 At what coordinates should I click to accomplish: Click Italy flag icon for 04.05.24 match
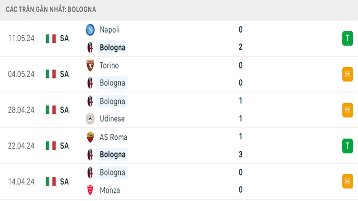pyautogui.click(x=51, y=74)
